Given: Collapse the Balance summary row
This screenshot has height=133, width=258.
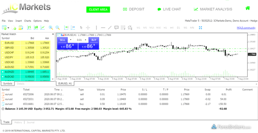Looking at the screenshot, I should pos(3,109).
